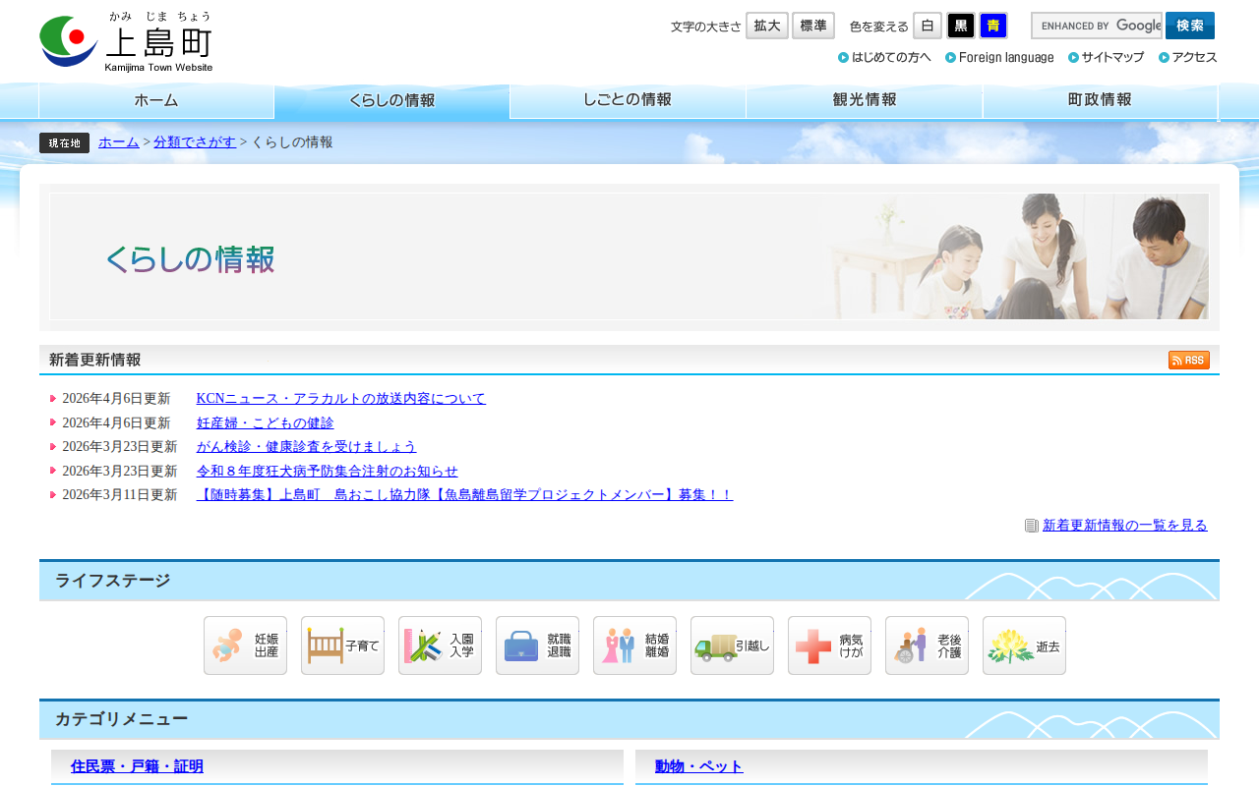The height and width of the screenshot is (786, 1259).
Task: Open the child-rearing (子育て) life stage icon
Action: pos(342,646)
